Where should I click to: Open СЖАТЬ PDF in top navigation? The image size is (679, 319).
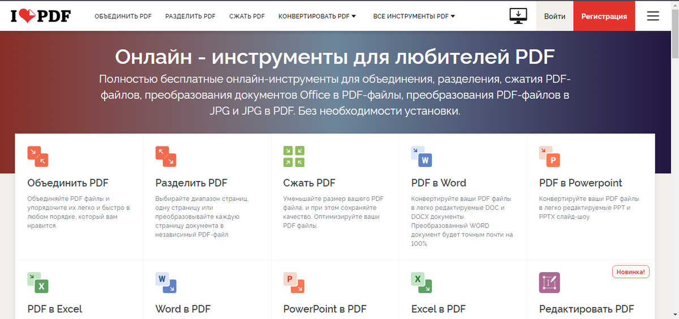[247, 16]
